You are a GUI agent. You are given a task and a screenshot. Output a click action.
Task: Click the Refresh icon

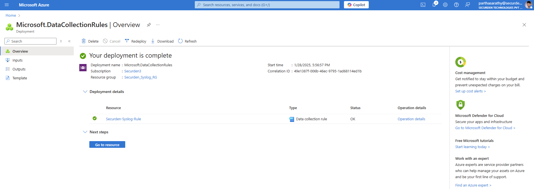pyautogui.click(x=180, y=41)
